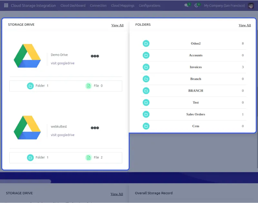Screen dimensions: 258x203
Task: Click the Invoices folder icon
Action: (x=146, y=67)
